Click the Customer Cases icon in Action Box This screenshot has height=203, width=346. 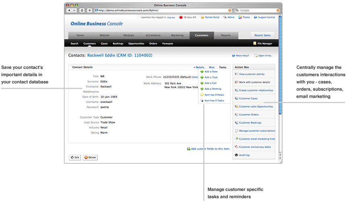[x=236, y=98]
